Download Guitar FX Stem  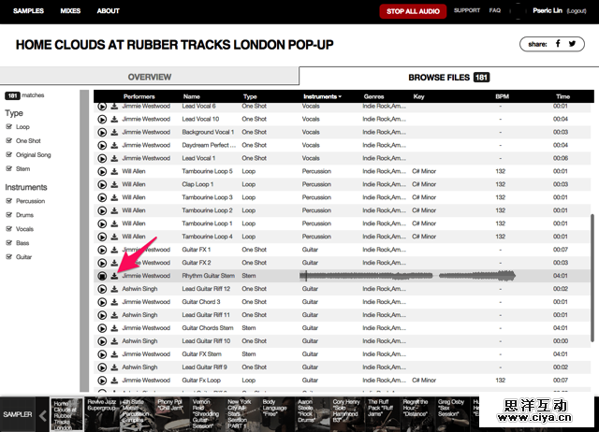click(114, 354)
